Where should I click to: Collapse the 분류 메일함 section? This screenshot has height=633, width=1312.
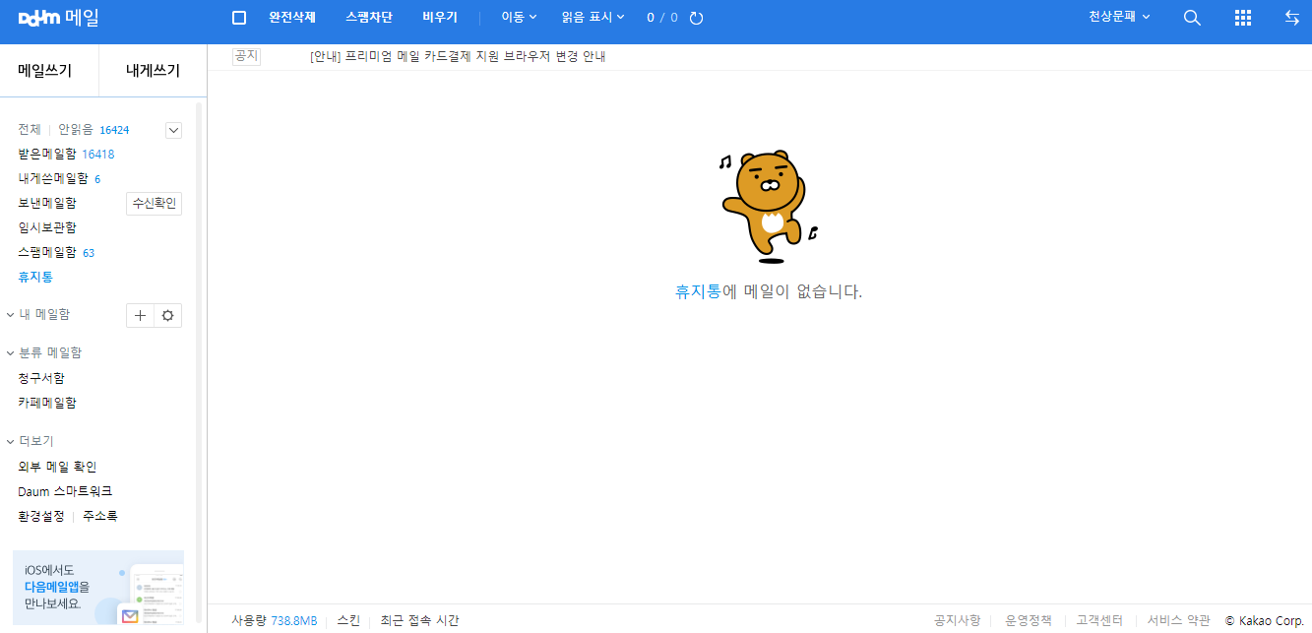click(x=10, y=352)
